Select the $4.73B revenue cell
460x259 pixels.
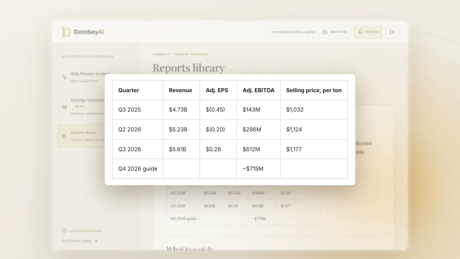click(x=181, y=110)
